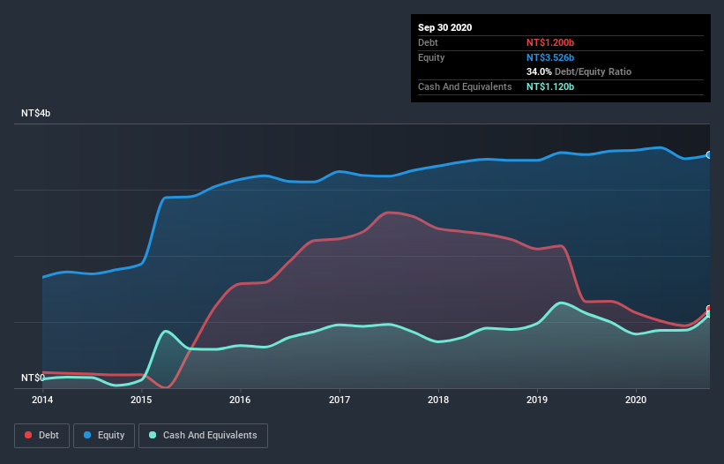Click the Equity label in tooltip
The image size is (724, 464).
coord(431,57)
